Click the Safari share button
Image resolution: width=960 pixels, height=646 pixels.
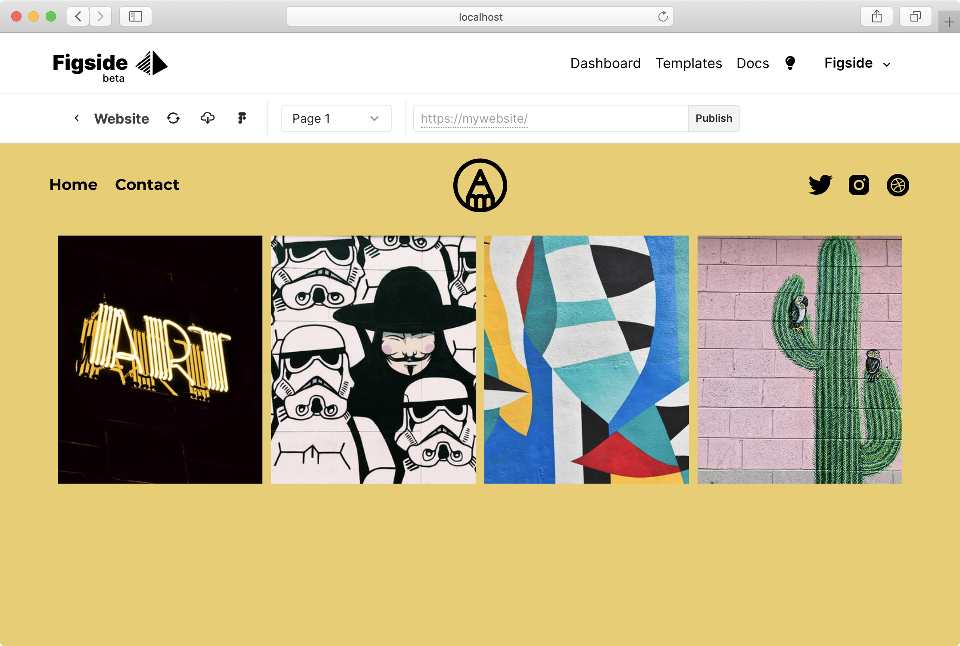tap(877, 16)
